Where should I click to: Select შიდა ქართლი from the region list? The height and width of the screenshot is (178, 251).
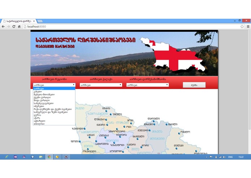(x=54, y=101)
